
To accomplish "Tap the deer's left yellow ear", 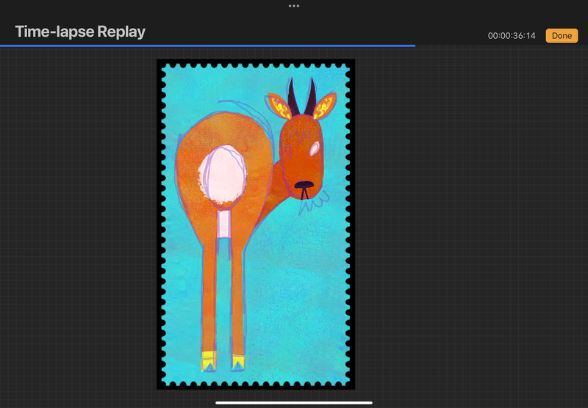I will pos(278,106).
